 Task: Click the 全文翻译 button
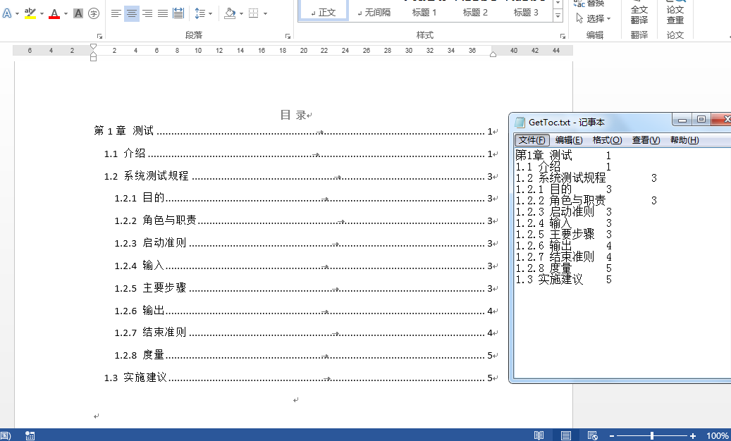639,14
